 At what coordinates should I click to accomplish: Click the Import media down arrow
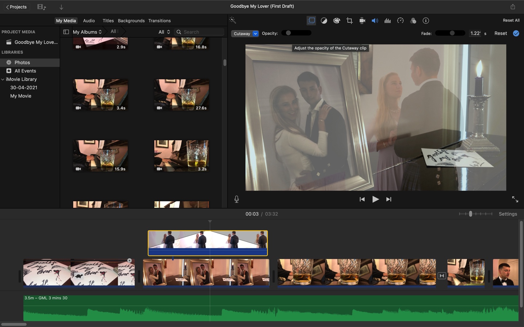[61, 7]
